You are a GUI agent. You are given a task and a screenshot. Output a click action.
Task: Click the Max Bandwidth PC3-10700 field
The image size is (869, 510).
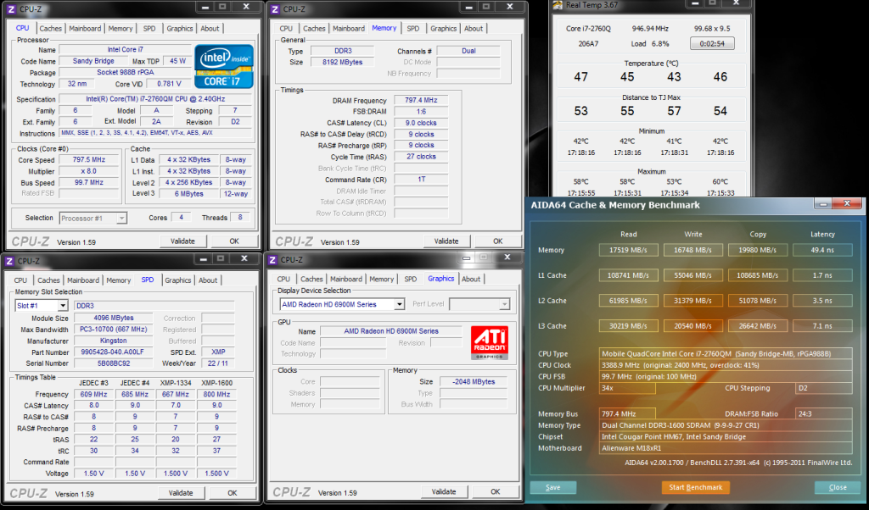coord(113,329)
